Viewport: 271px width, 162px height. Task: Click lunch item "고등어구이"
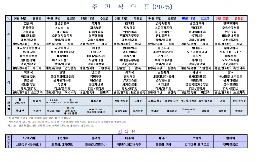(28, 52)
